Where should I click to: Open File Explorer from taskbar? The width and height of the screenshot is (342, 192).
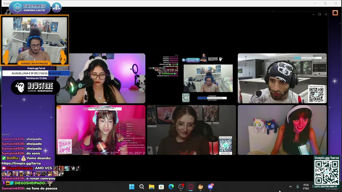point(151,187)
